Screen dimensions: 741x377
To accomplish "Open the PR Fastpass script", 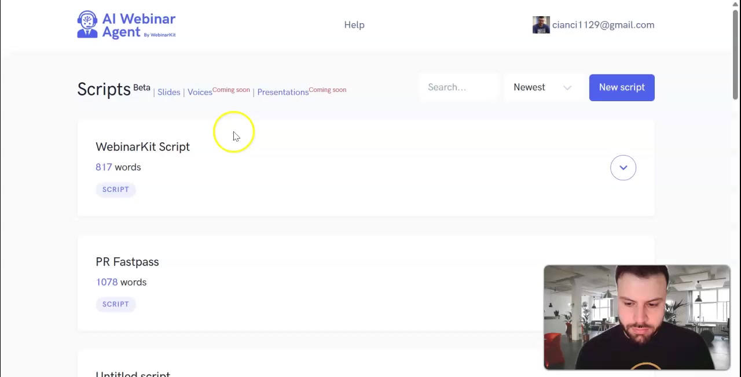I will [127, 262].
